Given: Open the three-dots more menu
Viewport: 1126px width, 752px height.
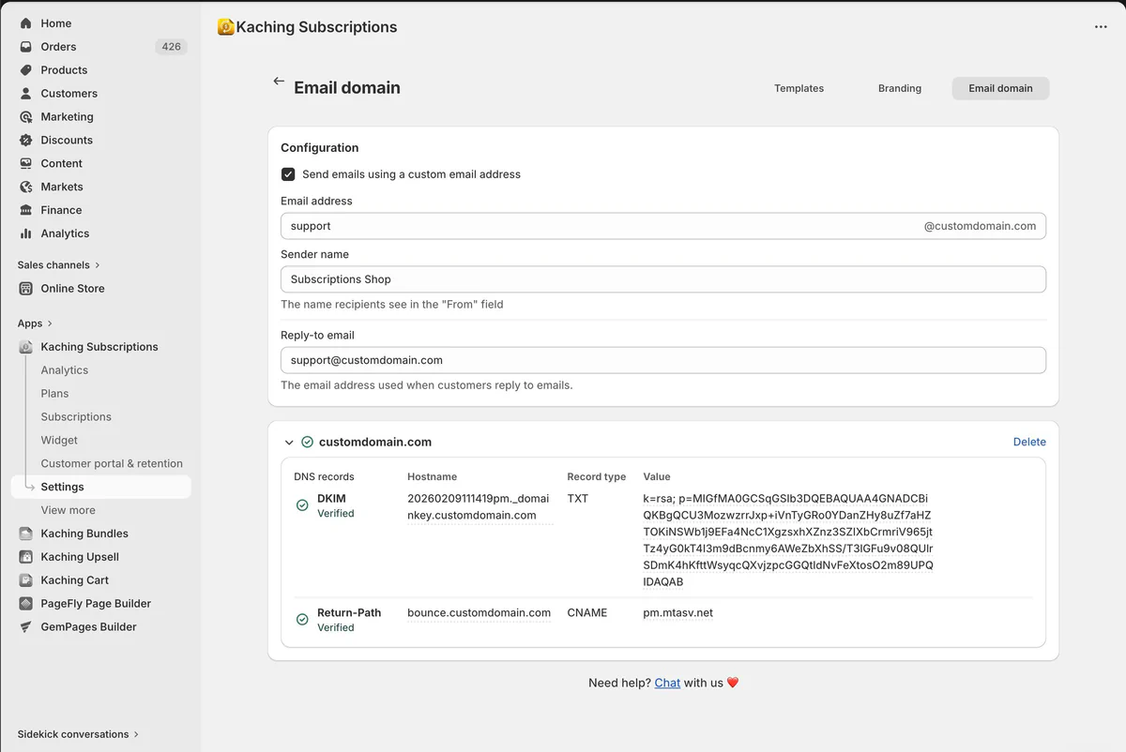Looking at the screenshot, I should [1101, 27].
